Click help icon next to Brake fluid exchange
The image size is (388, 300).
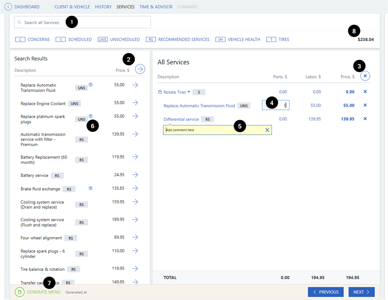pos(90,188)
